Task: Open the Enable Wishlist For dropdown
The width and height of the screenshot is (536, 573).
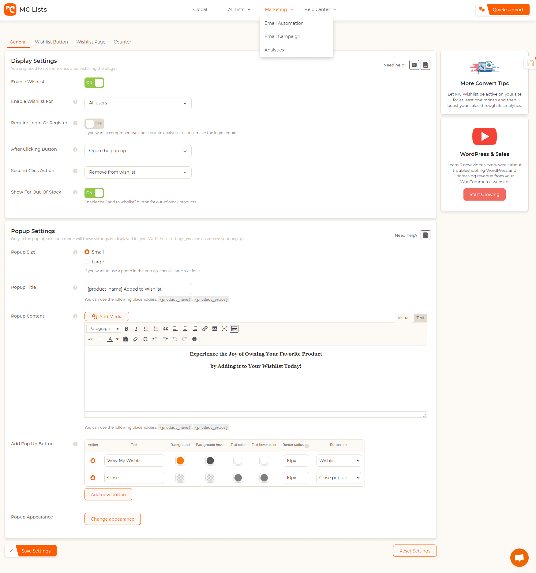Action: [x=138, y=103]
